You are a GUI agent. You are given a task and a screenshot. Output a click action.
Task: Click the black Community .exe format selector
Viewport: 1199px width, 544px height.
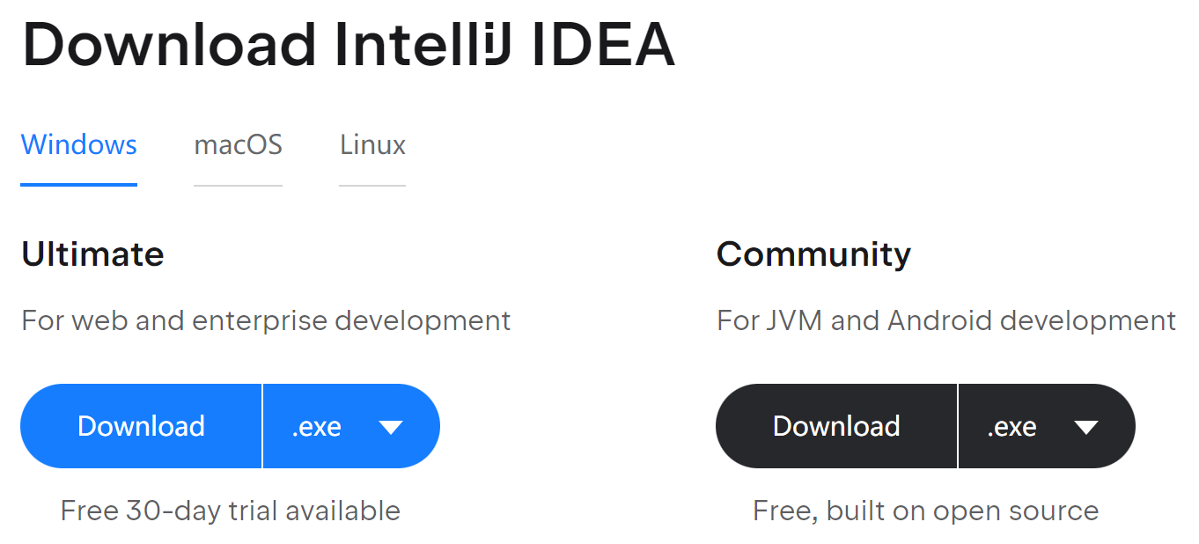(1012, 427)
